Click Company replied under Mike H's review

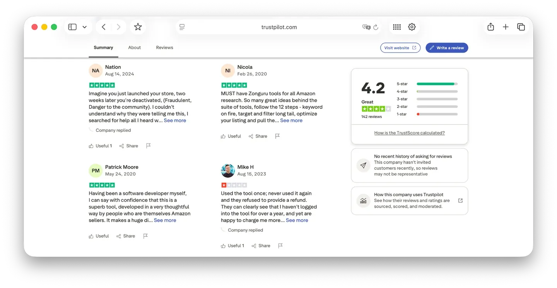[245, 230]
